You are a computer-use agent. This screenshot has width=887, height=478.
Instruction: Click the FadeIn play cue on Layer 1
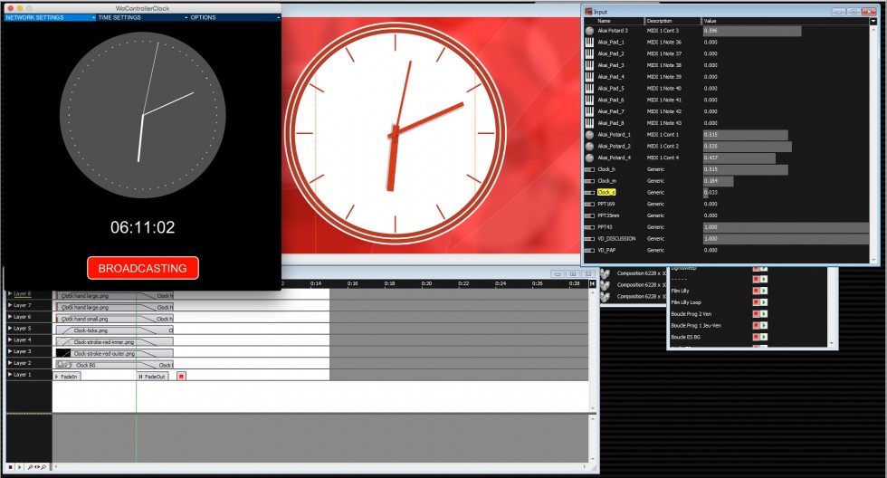click(x=67, y=377)
